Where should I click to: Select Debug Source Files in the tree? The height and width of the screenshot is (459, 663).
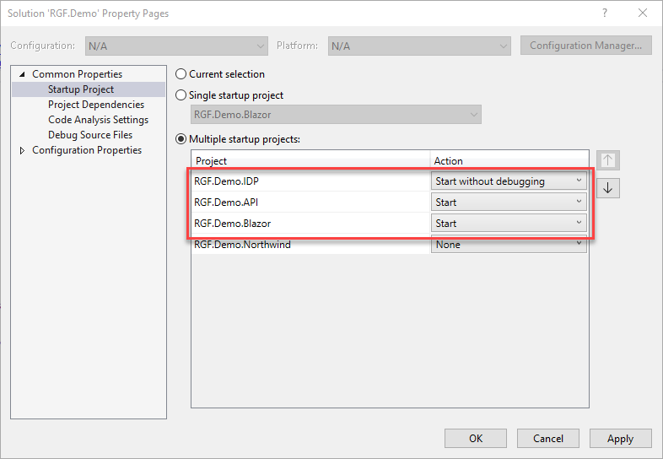pos(89,135)
